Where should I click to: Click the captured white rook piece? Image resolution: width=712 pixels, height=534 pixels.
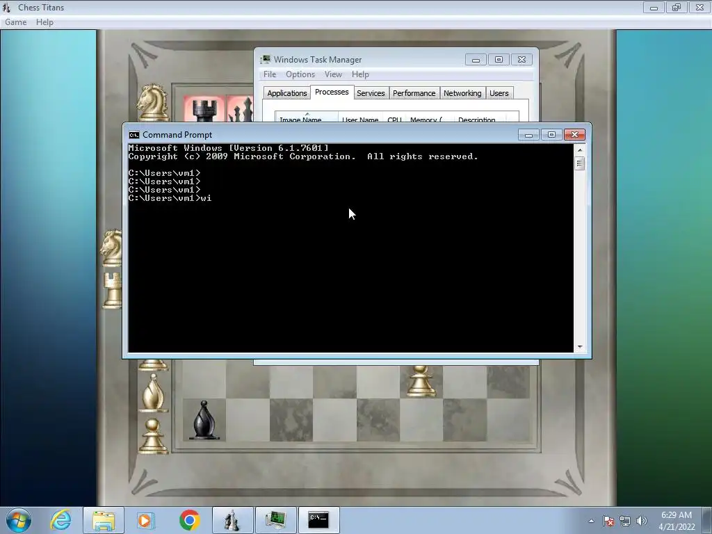coord(112,291)
